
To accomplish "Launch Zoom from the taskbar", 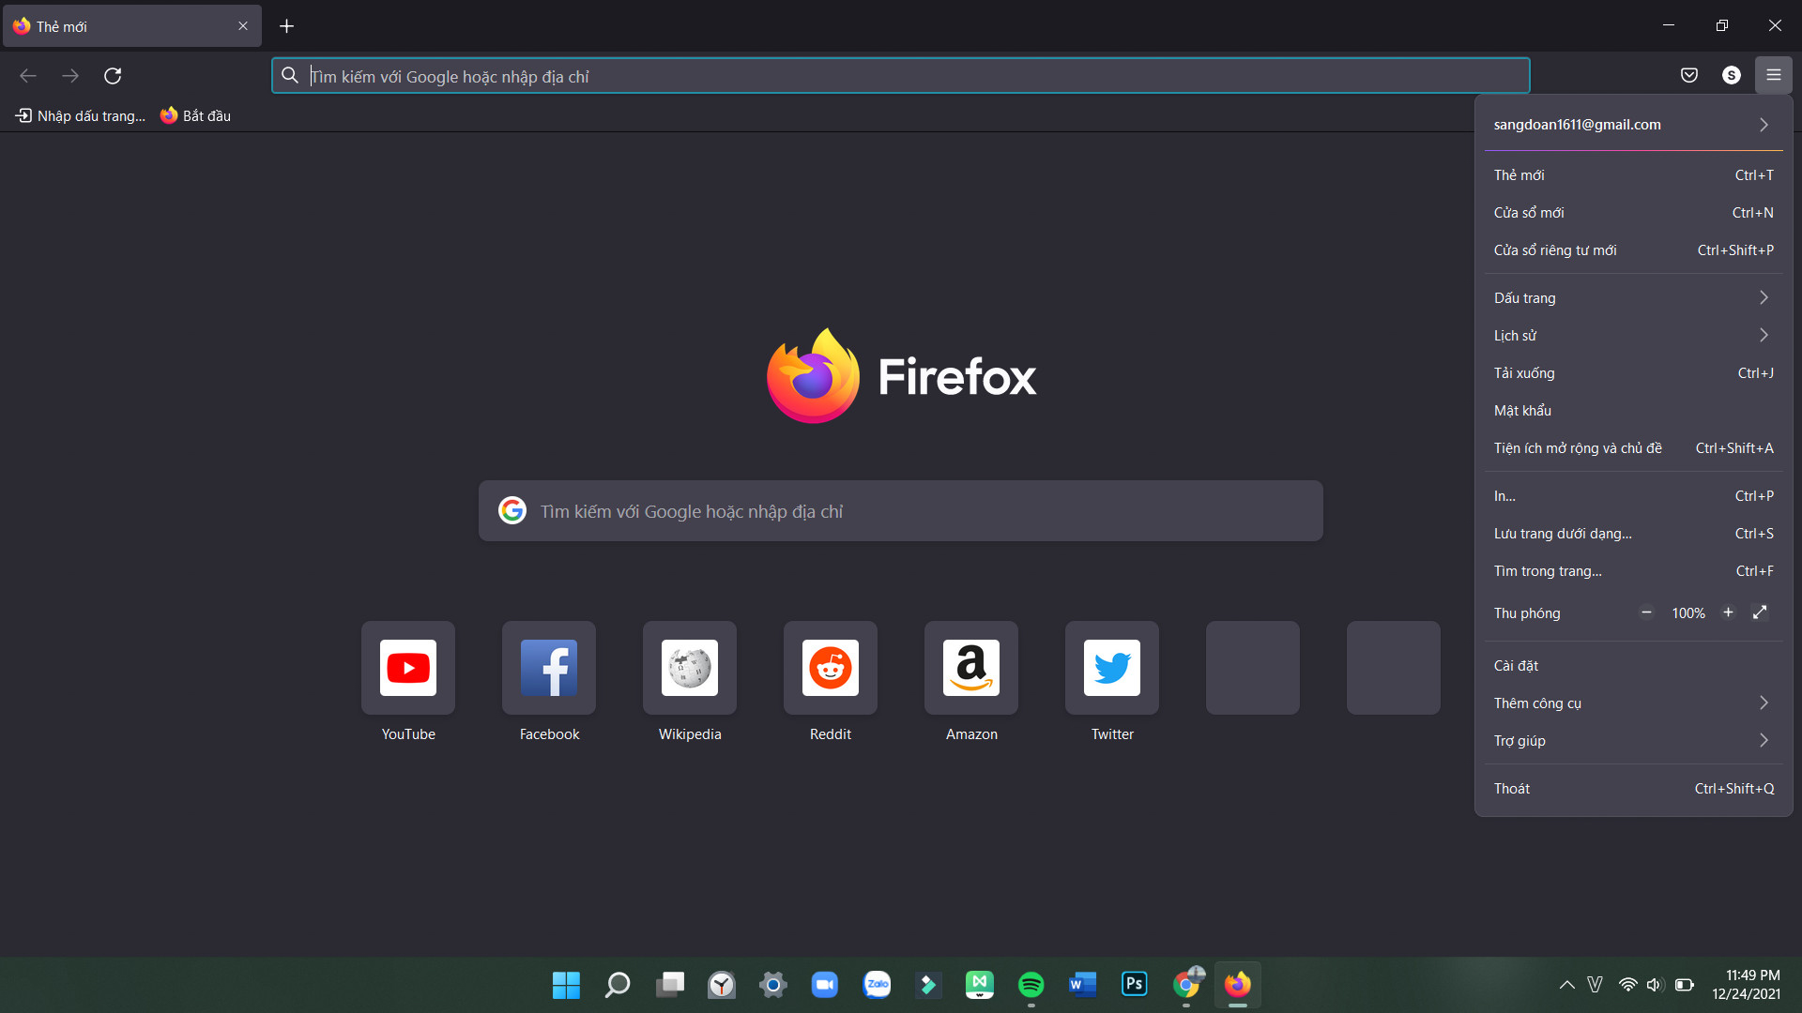I will [x=825, y=985].
